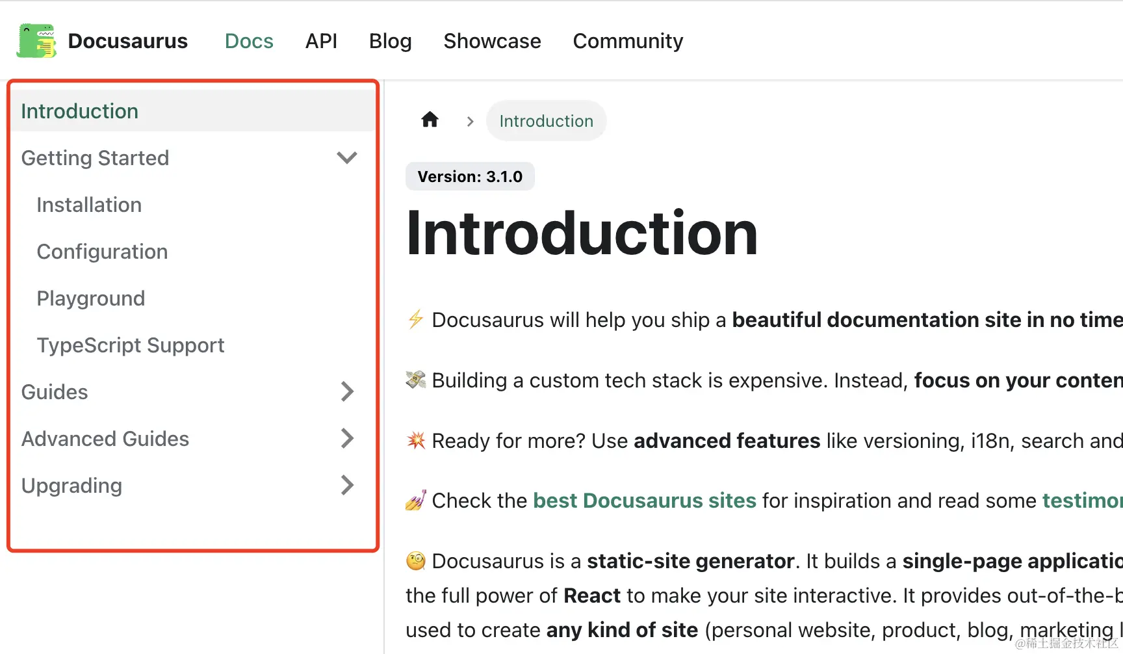1123x654 pixels.
Task: Open the Docs navbar item
Action: (249, 41)
